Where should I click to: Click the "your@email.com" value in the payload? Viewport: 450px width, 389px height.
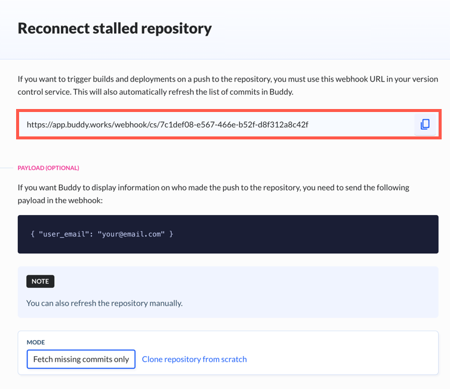point(131,234)
